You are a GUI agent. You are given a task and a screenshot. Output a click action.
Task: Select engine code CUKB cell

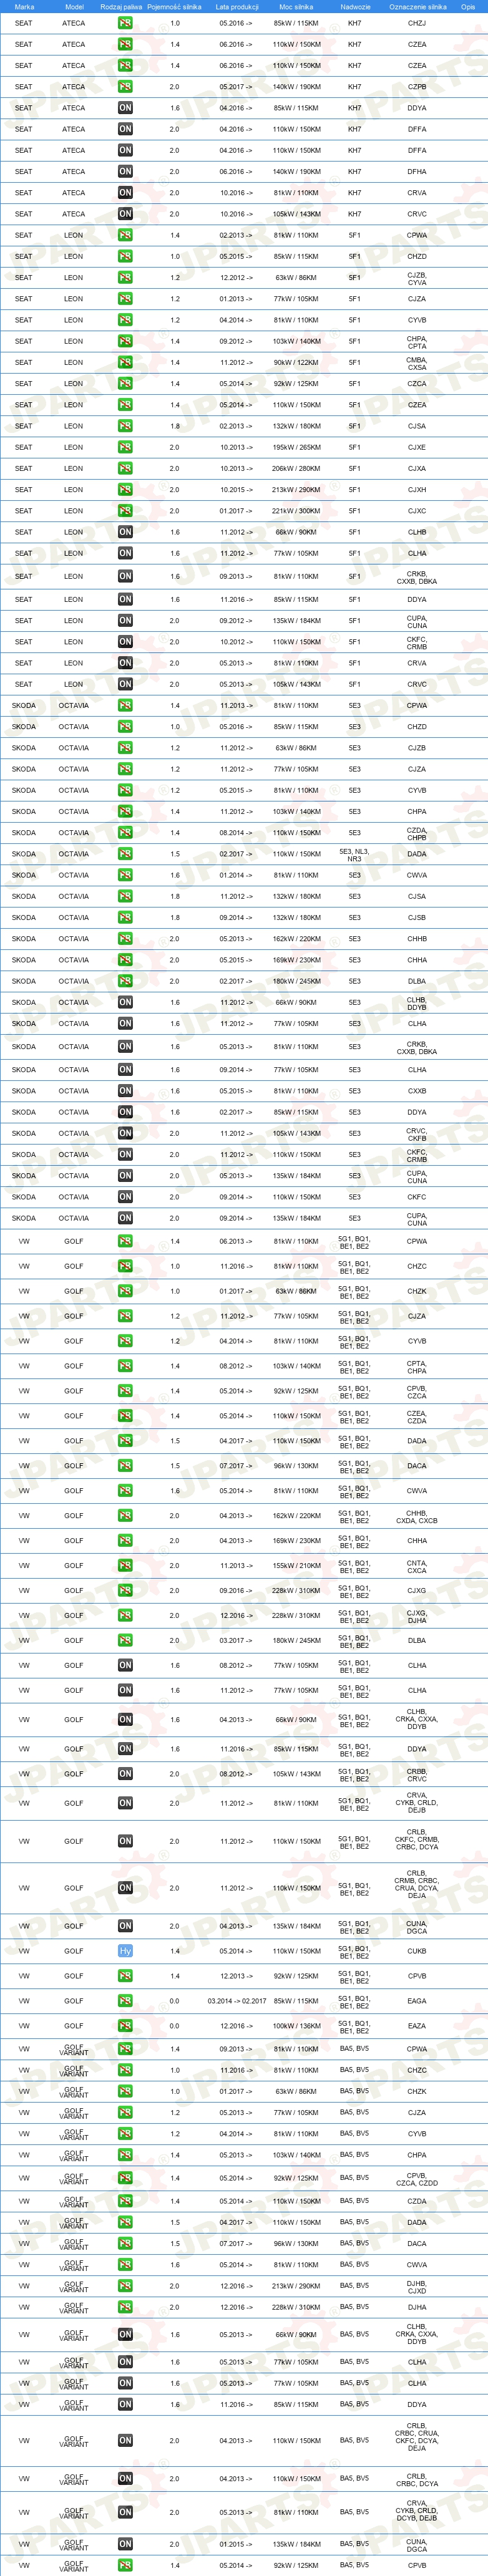(417, 1951)
